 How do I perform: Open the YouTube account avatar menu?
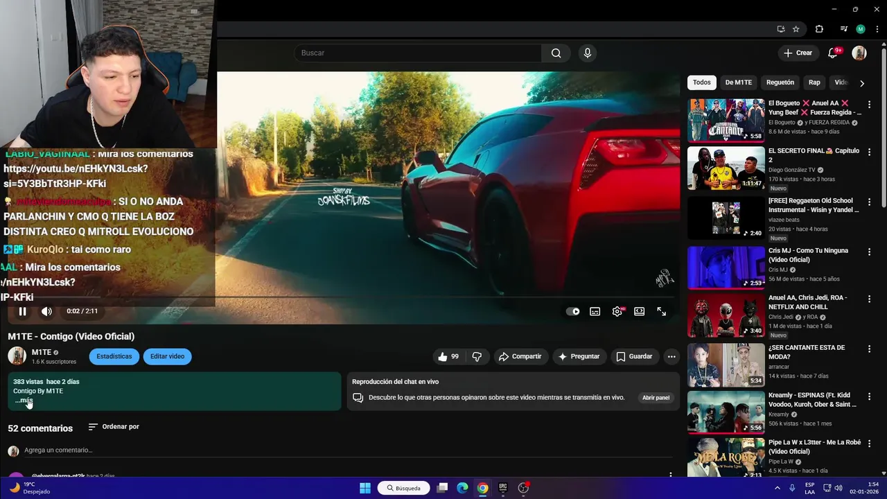point(859,53)
